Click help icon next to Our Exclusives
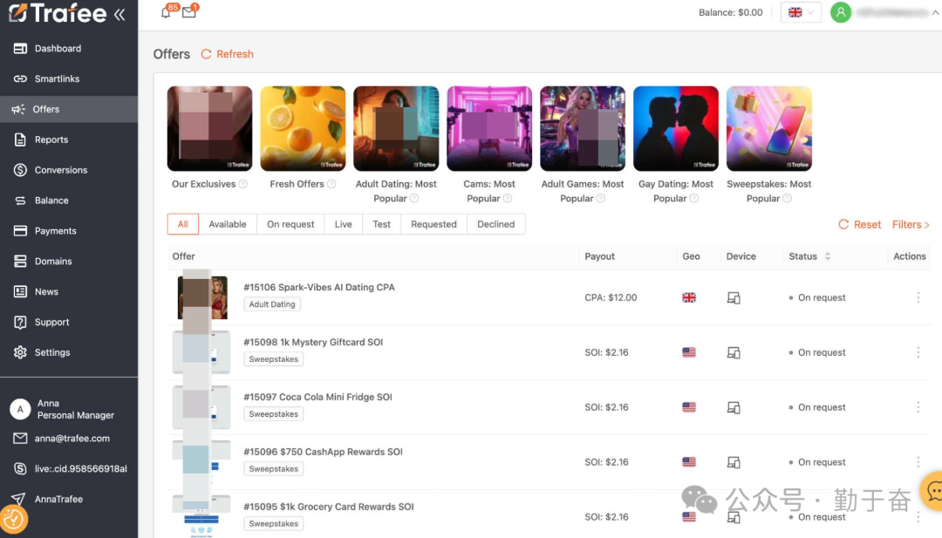Viewport: 942px width, 538px height. 242,184
